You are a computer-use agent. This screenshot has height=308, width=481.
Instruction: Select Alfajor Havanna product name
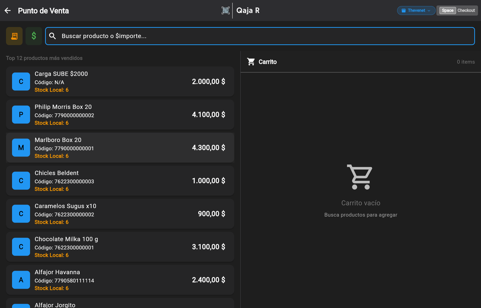[57, 272]
